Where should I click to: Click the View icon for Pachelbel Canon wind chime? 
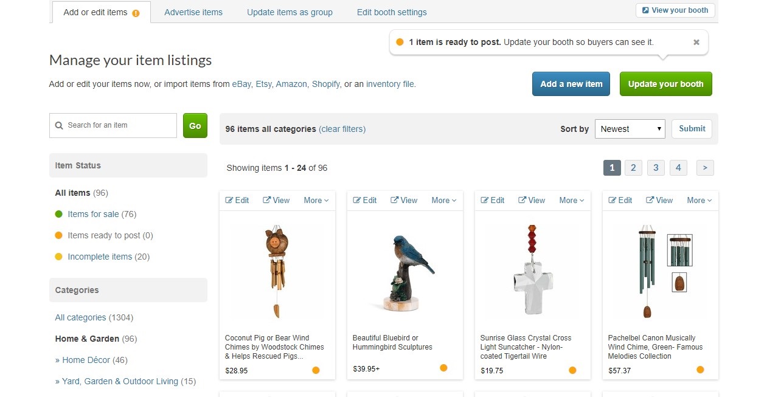pos(650,200)
